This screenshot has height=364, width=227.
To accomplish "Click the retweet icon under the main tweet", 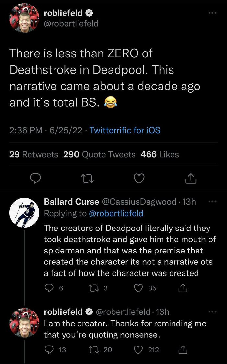I will [87, 178].
